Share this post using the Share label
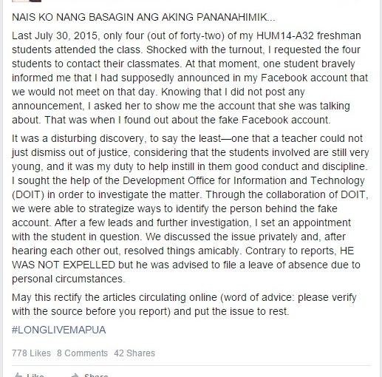The height and width of the screenshot is (377, 382). click(96, 376)
